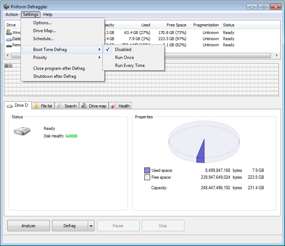This screenshot has width=285, height=246.
Task: Open the Help menu
Action: coord(48,14)
